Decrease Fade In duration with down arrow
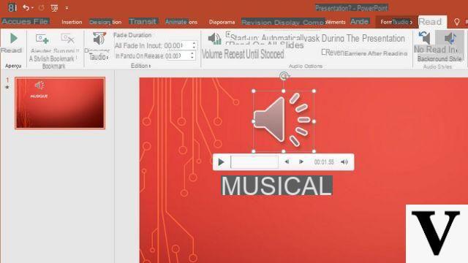Screen dimensions: 468x263 coord(194,47)
